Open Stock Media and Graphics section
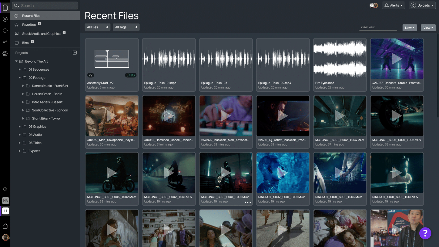 (x=41, y=34)
